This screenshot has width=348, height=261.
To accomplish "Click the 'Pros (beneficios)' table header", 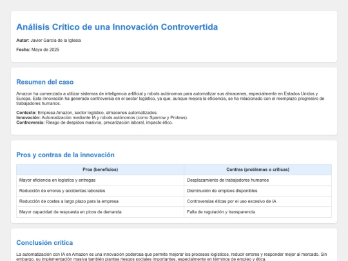I will point(100,169).
